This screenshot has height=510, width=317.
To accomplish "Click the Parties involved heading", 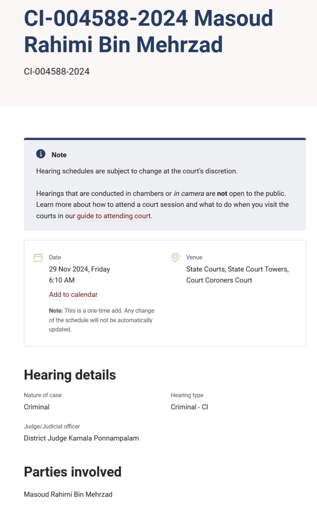I will 73,472.
